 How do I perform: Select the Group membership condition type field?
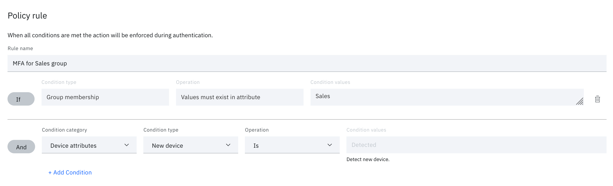[105, 97]
